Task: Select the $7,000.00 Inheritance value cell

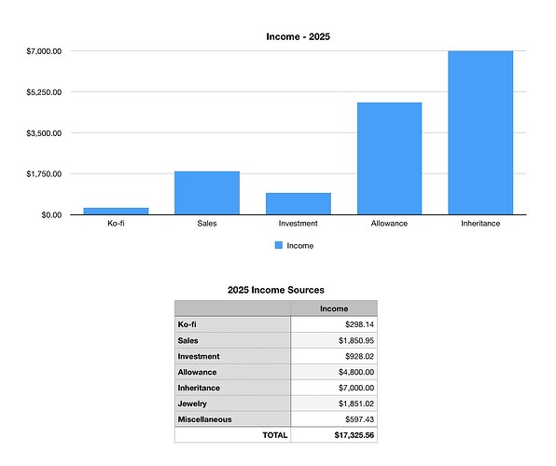Action: click(x=334, y=388)
